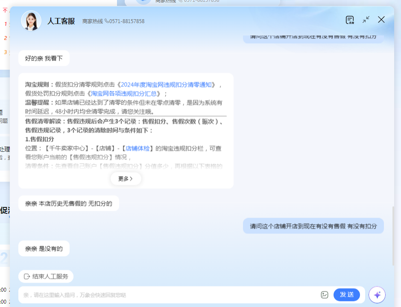This screenshot has height=307, width=401.
Task: Click the 温馨提醒 paragraph text
Action: point(124,107)
